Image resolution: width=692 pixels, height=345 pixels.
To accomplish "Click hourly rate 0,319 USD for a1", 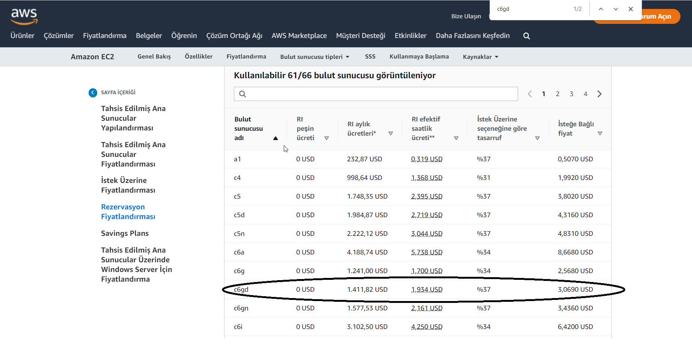I will click(x=427, y=159).
